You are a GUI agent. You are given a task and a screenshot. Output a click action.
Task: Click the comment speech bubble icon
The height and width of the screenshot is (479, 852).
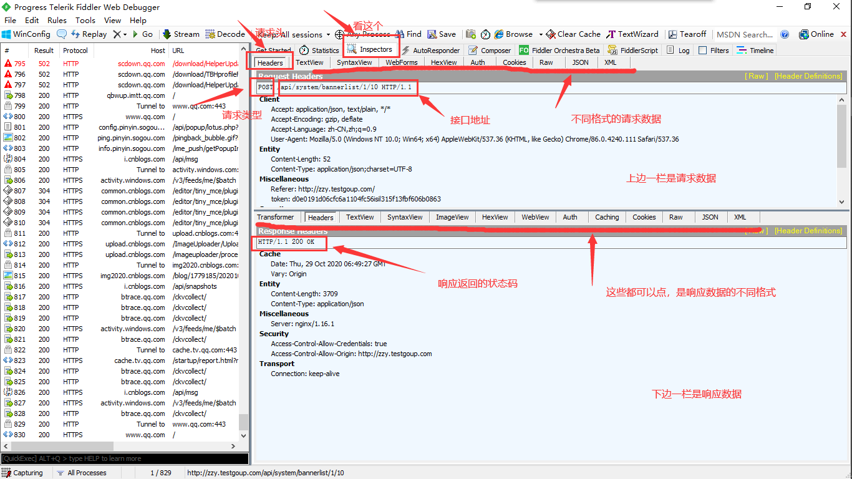pyautogui.click(x=61, y=34)
